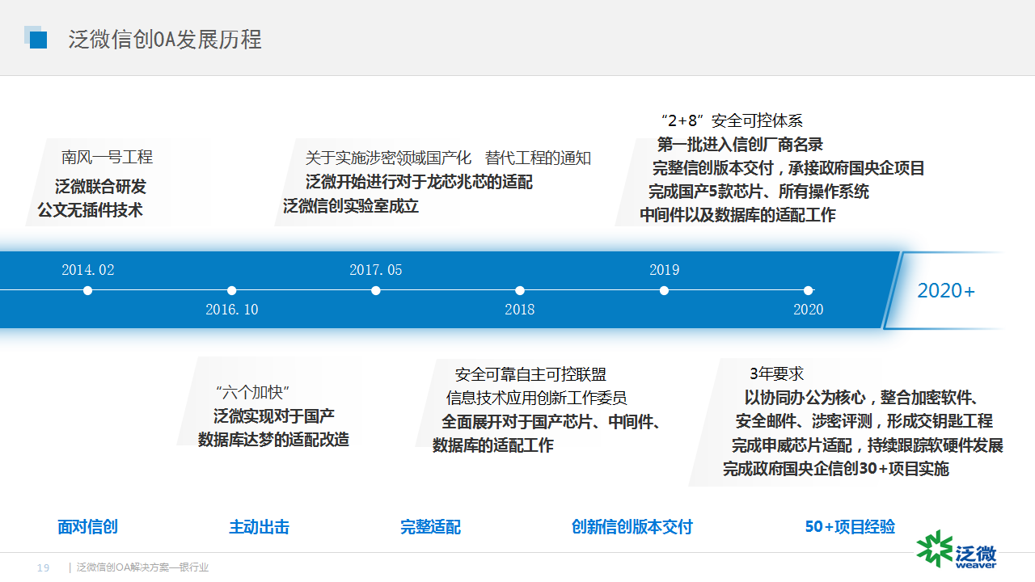Click the page number 19
This screenshot has height=582, width=1035.
pos(44,568)
